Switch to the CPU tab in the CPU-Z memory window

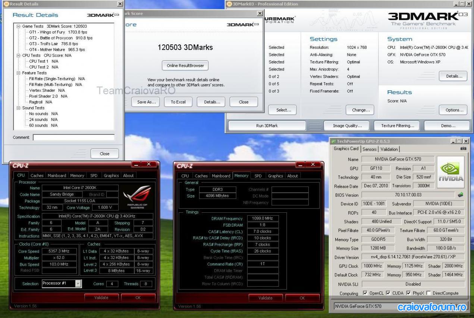tap(185, 176)
